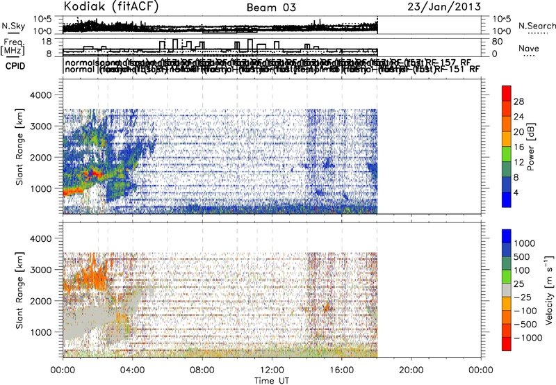The height and width of the screenshot is (385, 556).
Task: Click the '-25' label on Velocity colorbar
Action: [523, 297]
